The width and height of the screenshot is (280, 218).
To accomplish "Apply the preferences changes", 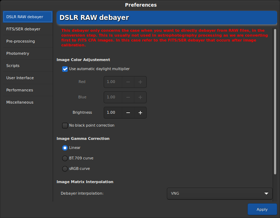I will pyautogui.click(x=262, y=209).
